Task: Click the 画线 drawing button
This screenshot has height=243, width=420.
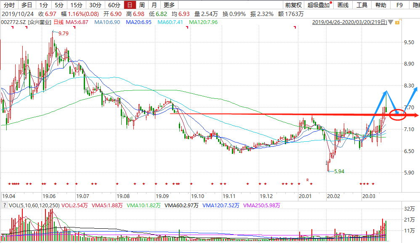Action: tap(343, 5)
